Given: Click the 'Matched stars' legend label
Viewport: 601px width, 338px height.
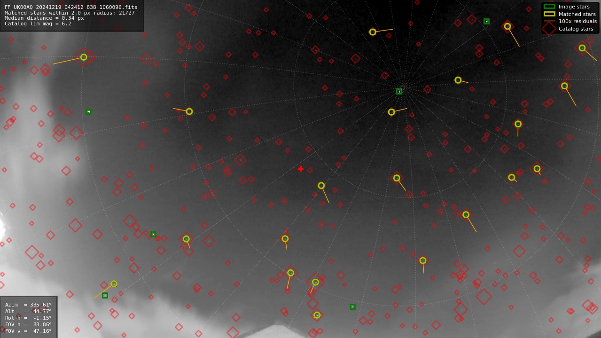Looking at the screenshot, I should [578, 14].
